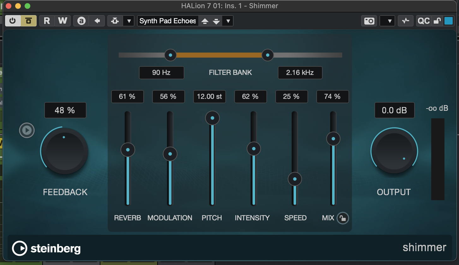Click the automation 'a' compare icon
Screen dimensions: 459x265
(x=81, y=21)
